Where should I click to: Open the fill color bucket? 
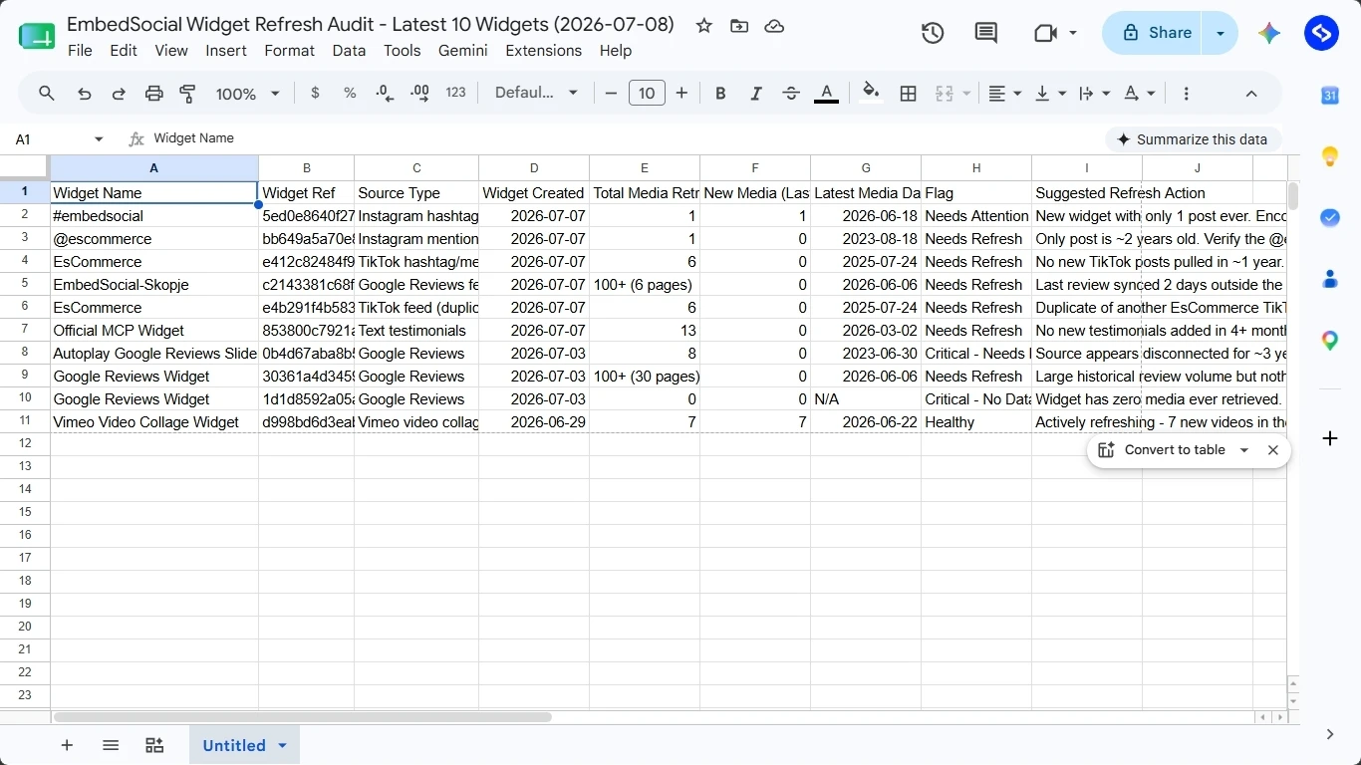pos(871,93)
